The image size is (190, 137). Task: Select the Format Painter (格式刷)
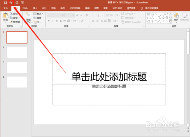pyautogui.click(x=15, y=22)
